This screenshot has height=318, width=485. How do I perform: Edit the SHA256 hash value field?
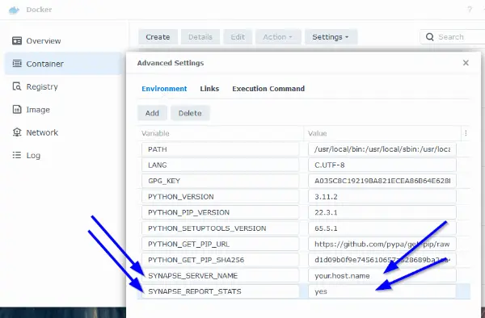(x=382, y=260)
